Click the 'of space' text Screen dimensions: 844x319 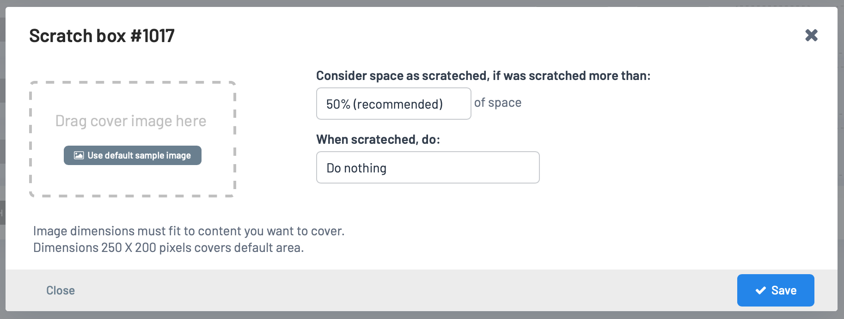coord(498,103)
